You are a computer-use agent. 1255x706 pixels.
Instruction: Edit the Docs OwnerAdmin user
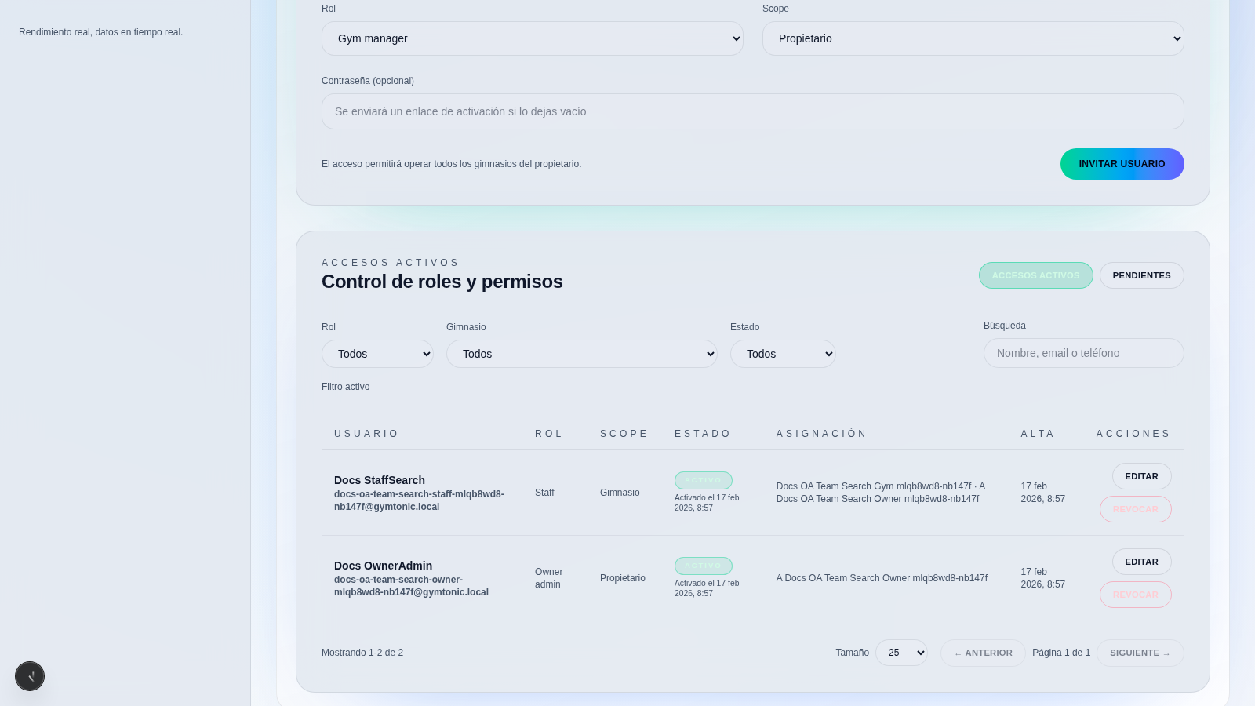coord(1141,562)
